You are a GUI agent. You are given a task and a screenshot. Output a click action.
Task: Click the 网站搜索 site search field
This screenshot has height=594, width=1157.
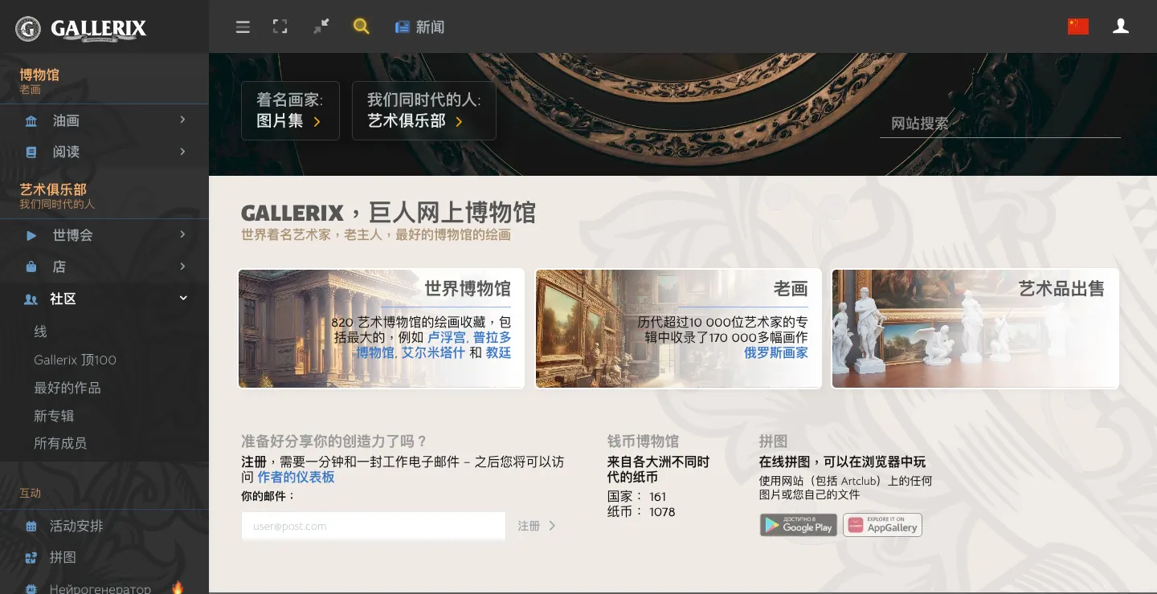(1000, 124)
